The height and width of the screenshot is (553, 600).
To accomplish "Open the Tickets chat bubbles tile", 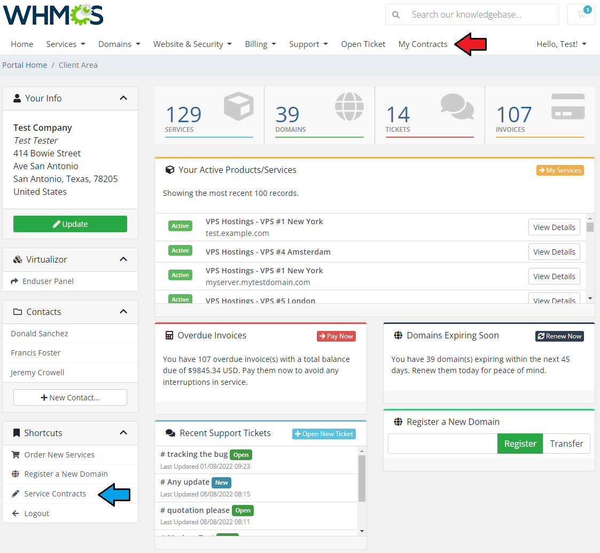I will click(x=430, y=115).
